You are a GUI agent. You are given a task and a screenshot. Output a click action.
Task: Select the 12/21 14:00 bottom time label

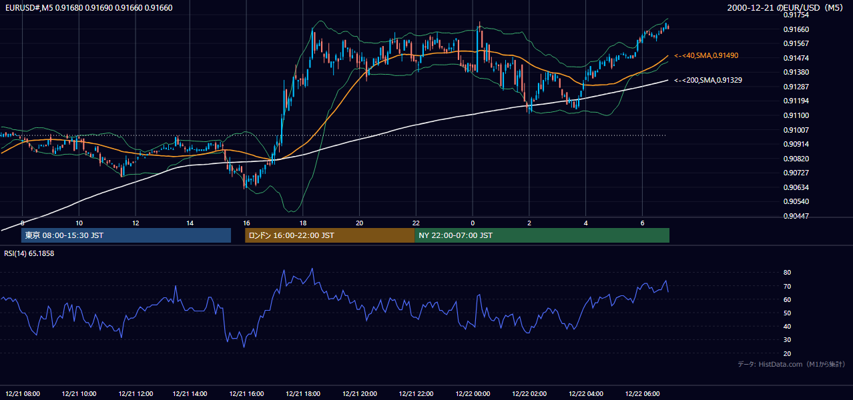point(190,393)
